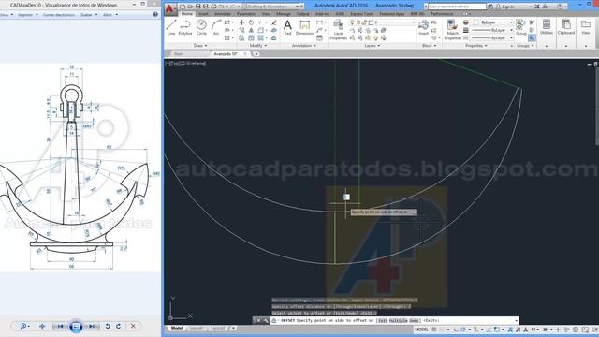
Task: Click delete button in photo viewer
Action: 133,327
